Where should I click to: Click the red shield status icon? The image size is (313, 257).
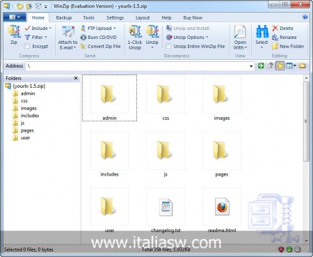pos(281,249)
